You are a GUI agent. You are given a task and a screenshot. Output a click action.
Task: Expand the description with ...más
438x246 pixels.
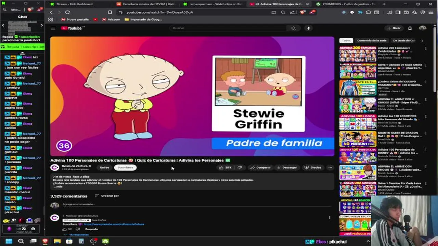[x=58, y=187]
